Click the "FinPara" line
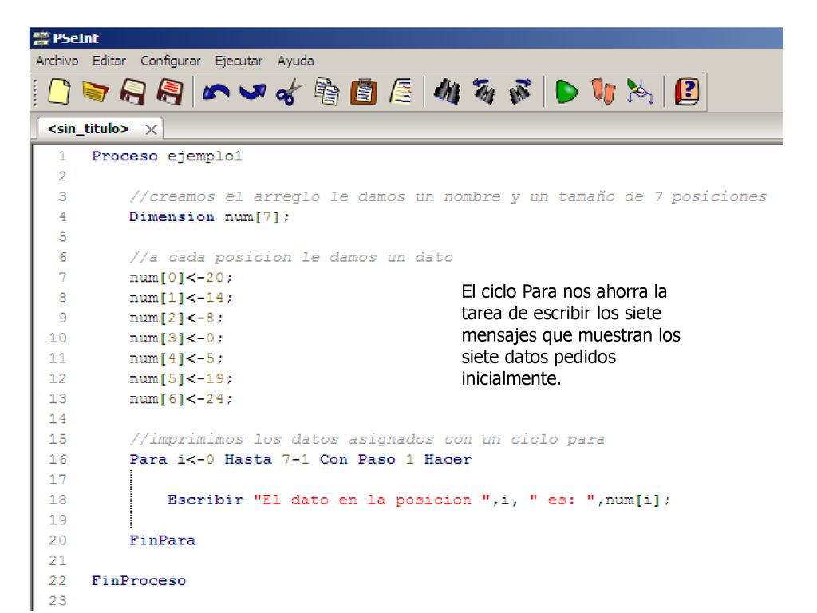Screen dimensions: 817x613 click(163, 540)
